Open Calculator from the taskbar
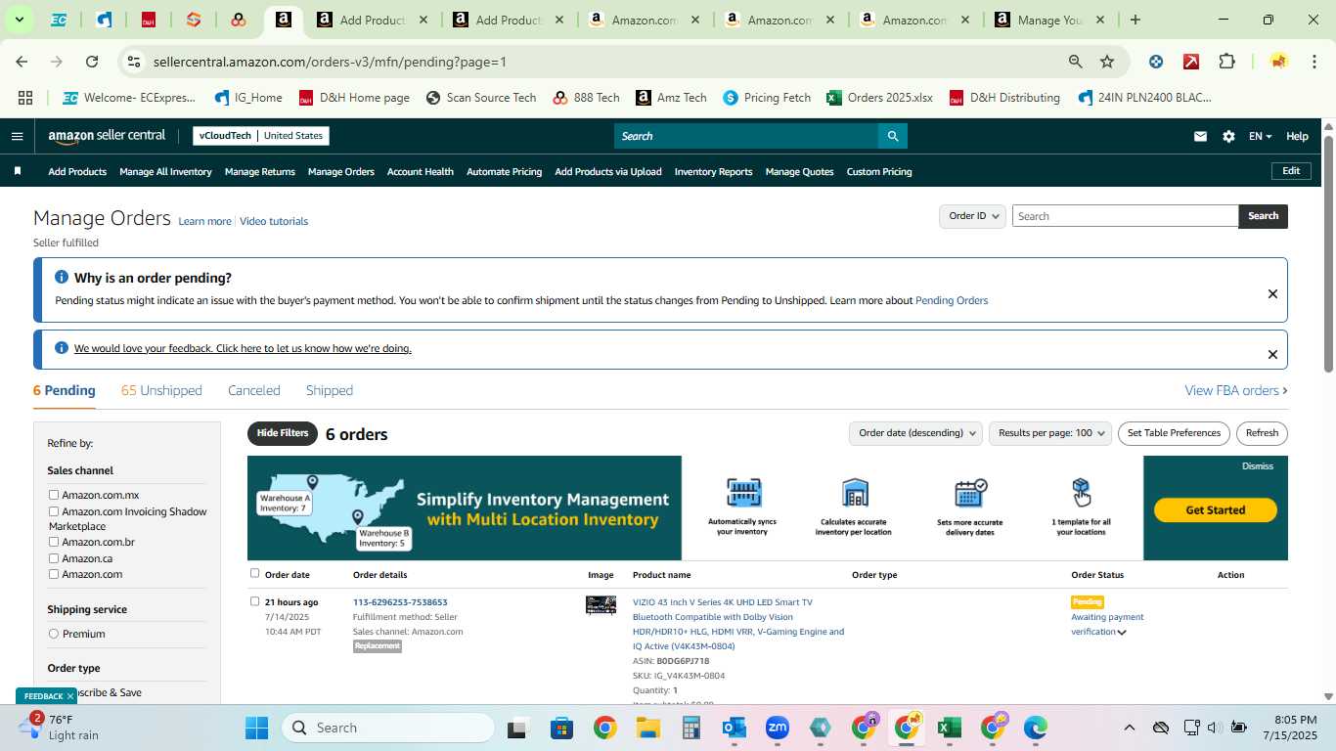This screenshot has width=1336, height=751. pos(691,728)
